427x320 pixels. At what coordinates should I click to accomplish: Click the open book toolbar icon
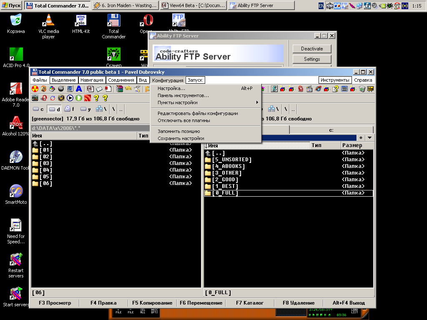(x=99, y=89)
